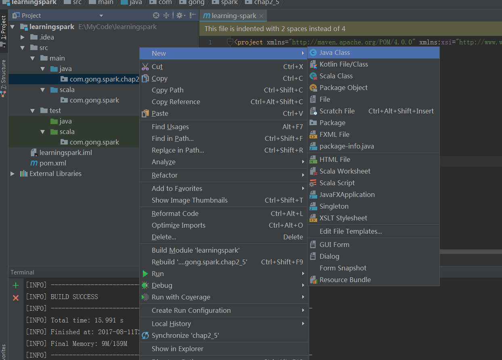Click the GUI Form icon
Image resolution: width=502 pixels, height=360 pixels.
click(313, 245)
